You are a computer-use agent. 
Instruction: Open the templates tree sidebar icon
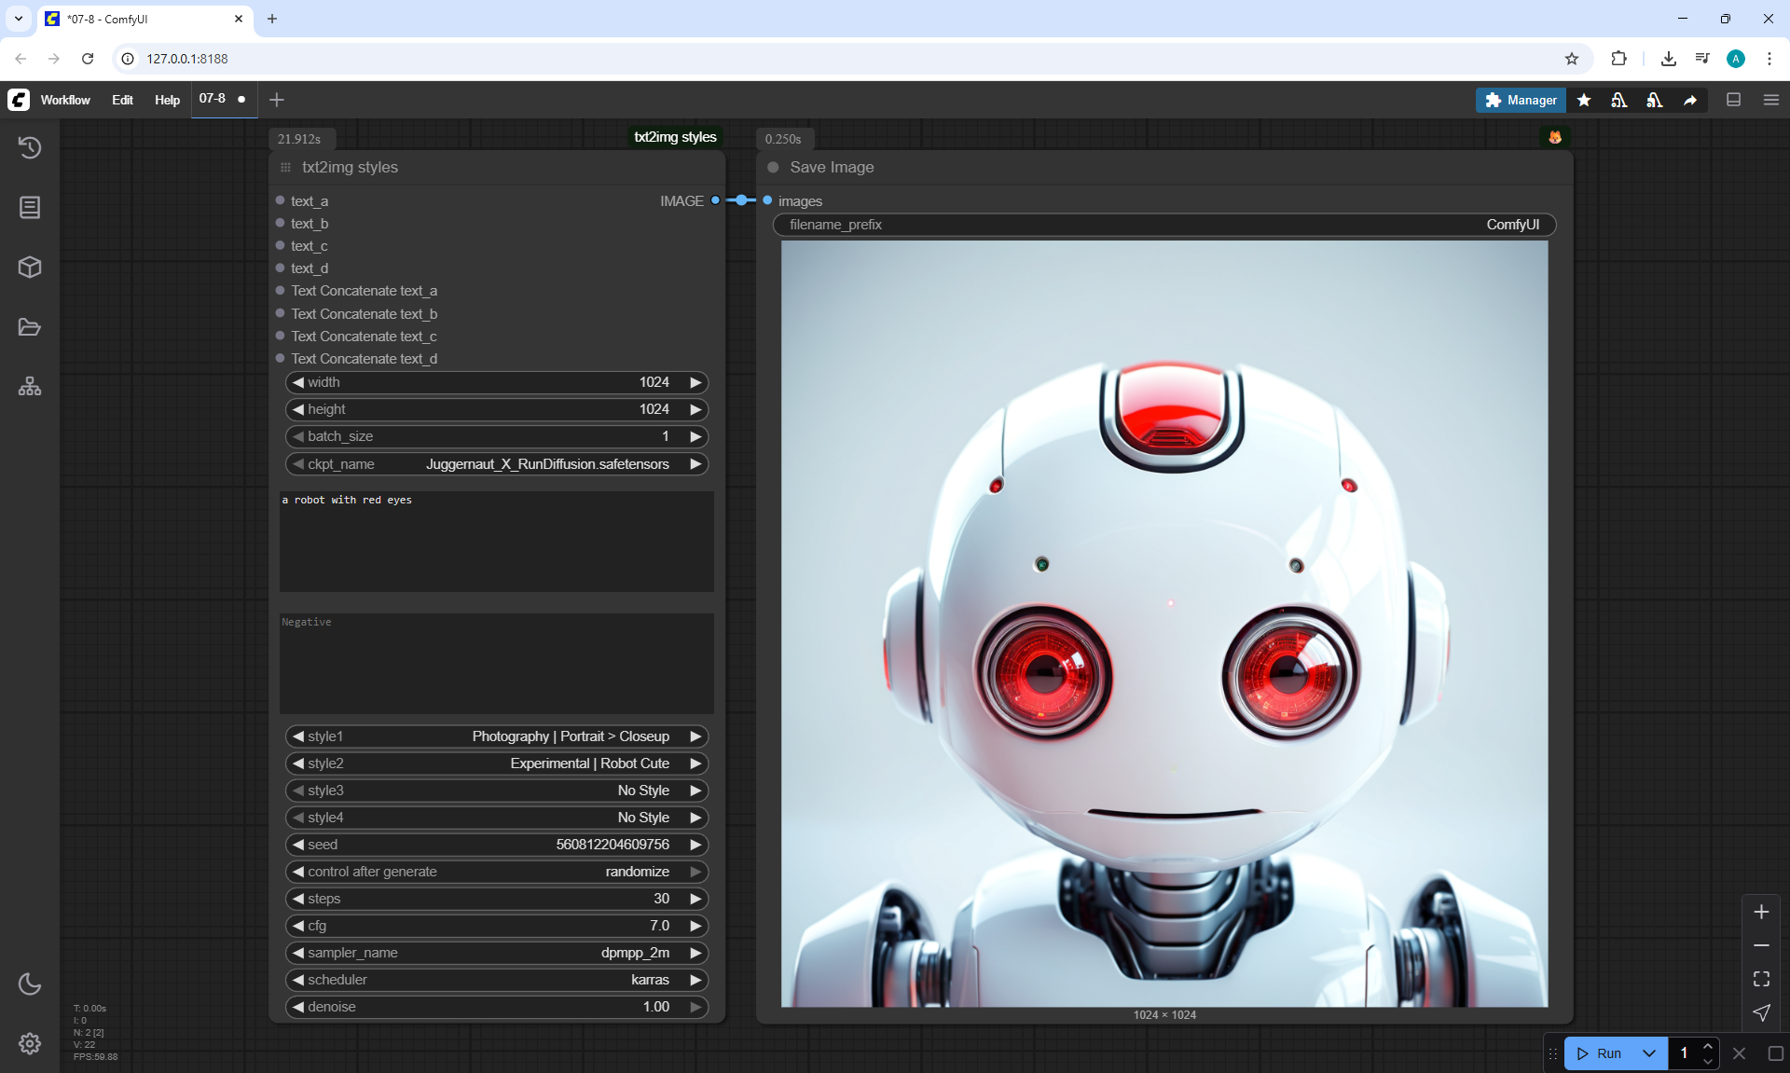coord(30,386)
